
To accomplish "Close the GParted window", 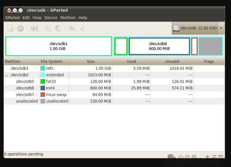I will (9, 10).
